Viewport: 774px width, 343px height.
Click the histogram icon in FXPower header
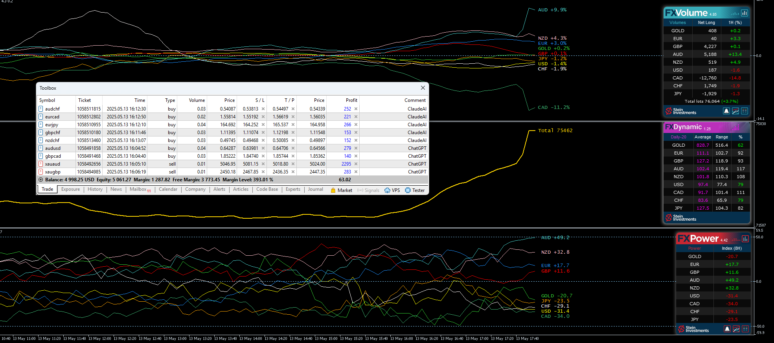coord(745,239)
